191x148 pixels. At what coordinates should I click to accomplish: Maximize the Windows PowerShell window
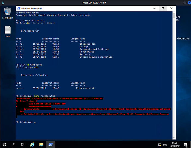tap(163, 8)
